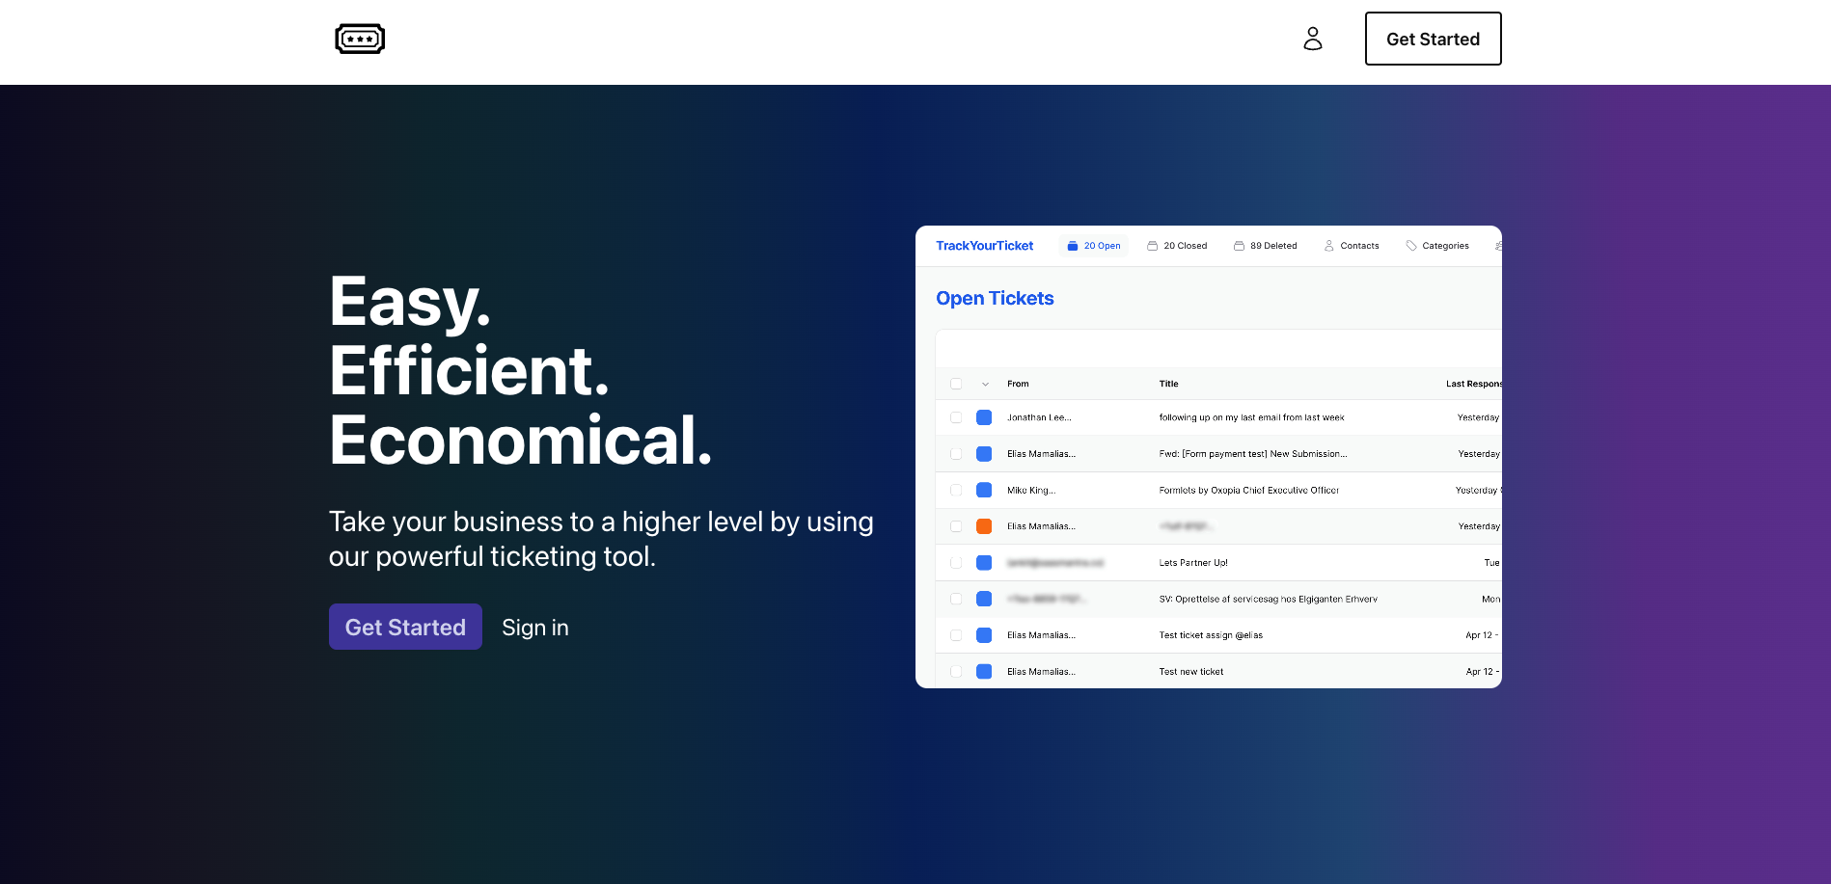The image size is (1831, 884).
Task: Click the 20 Open inbox icon
Action: coord(1072,246)
